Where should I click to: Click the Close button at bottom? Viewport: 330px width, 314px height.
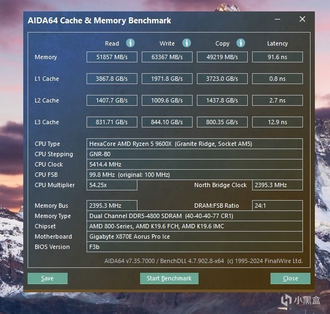tap(291, 278)
